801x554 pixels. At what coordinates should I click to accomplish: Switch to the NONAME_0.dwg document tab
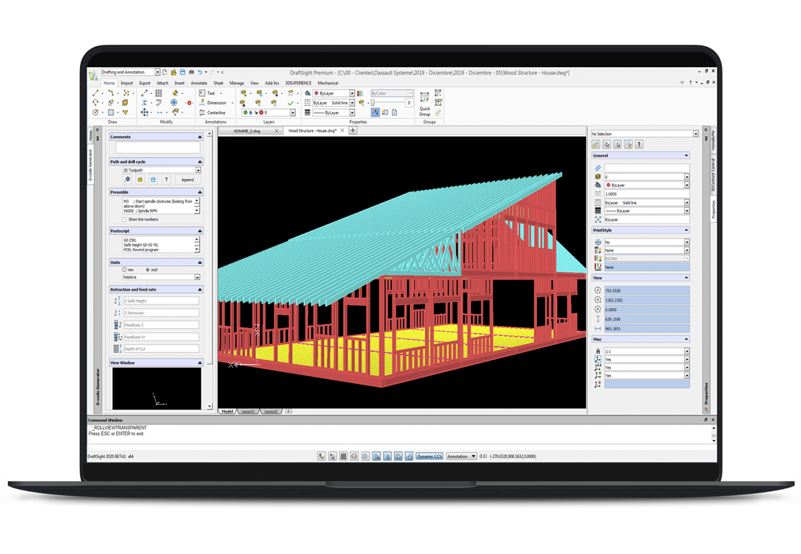tap(249, 131)
